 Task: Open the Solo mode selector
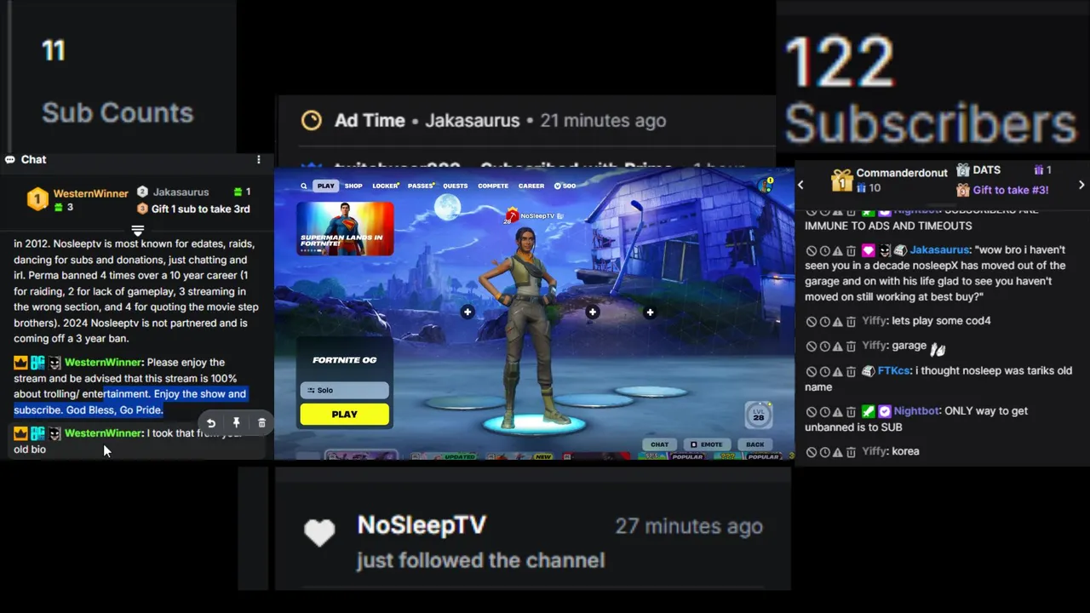(345, 390)
